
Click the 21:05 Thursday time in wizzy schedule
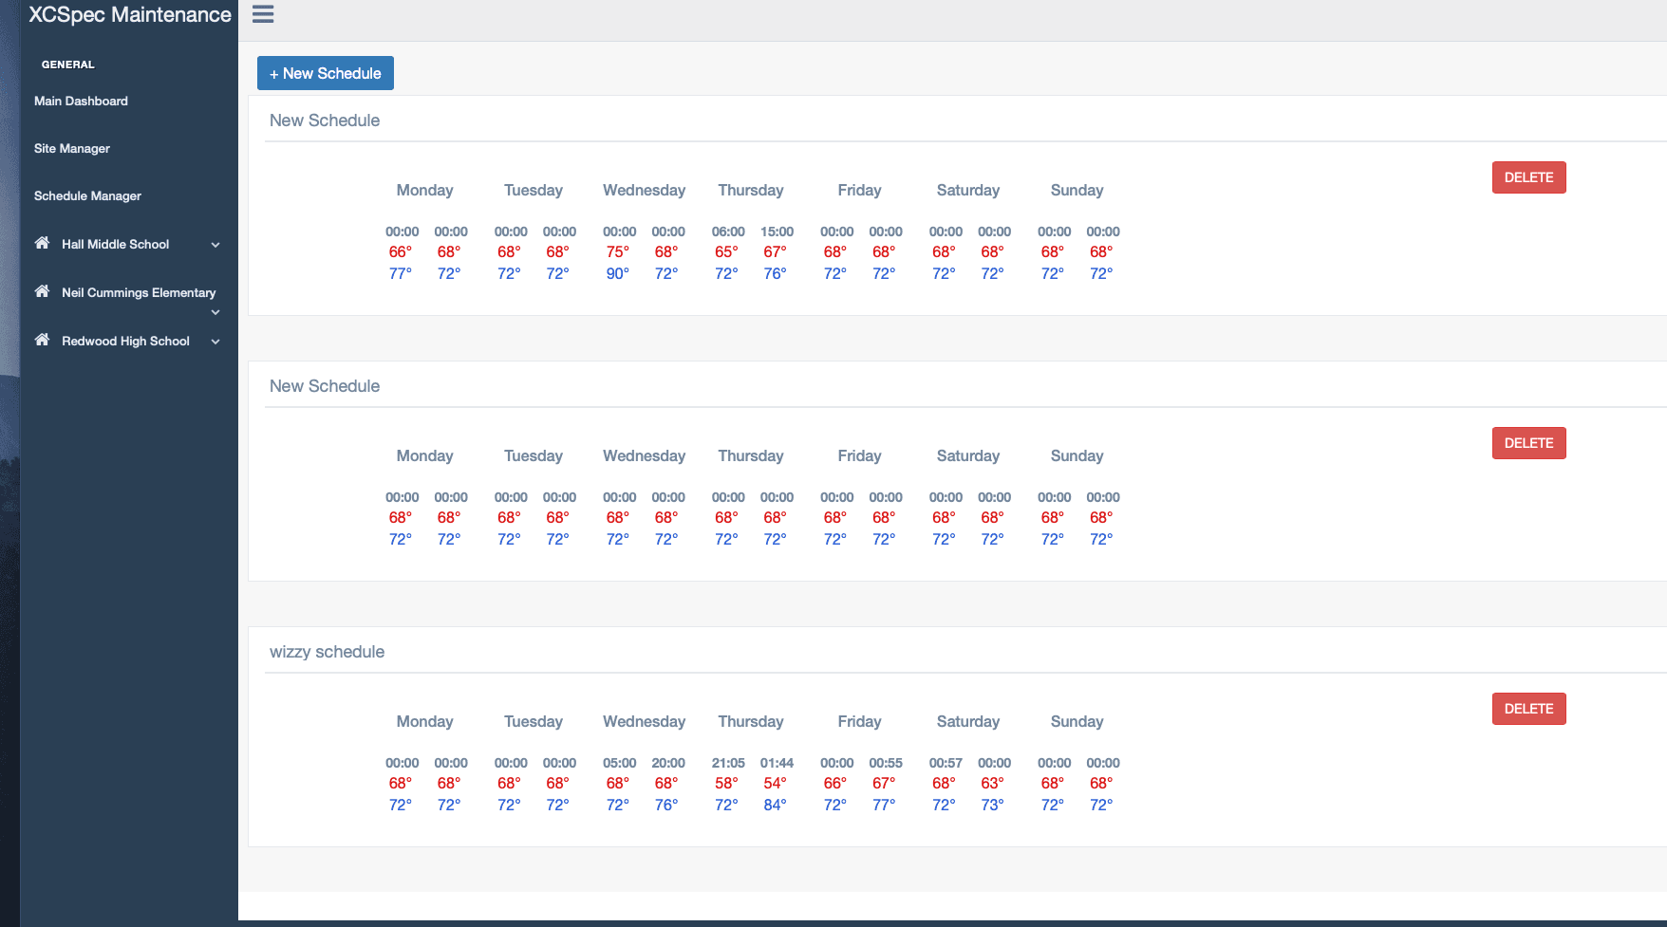click(728, 763)
